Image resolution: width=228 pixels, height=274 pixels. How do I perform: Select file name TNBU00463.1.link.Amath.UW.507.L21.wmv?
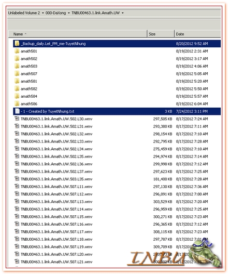pos(56,262)
